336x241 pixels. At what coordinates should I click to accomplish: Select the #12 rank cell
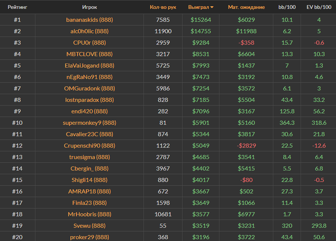coord(17,145)
